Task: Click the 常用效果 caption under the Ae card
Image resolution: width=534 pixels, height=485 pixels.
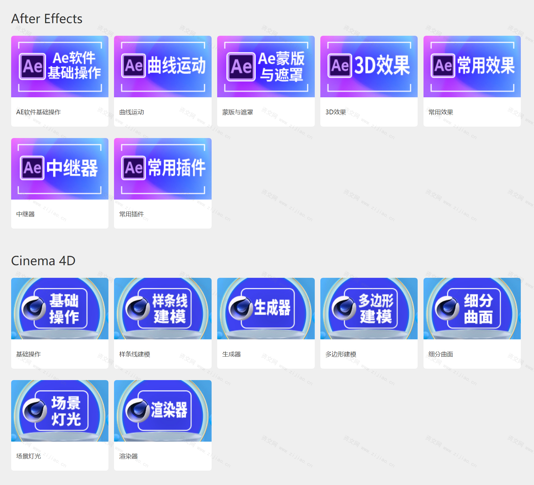Action: tap(441, 112)
